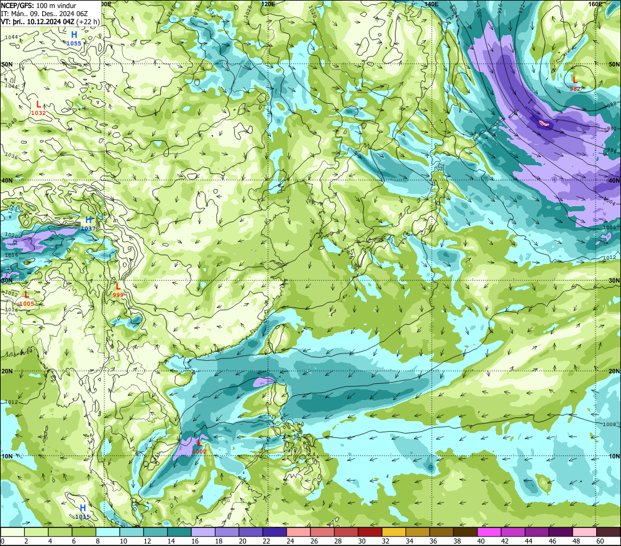Click the low pressure marker L 1032
The width and height of the screenshot is (621, 546).
pyautogui.click(x=39, y=108)
